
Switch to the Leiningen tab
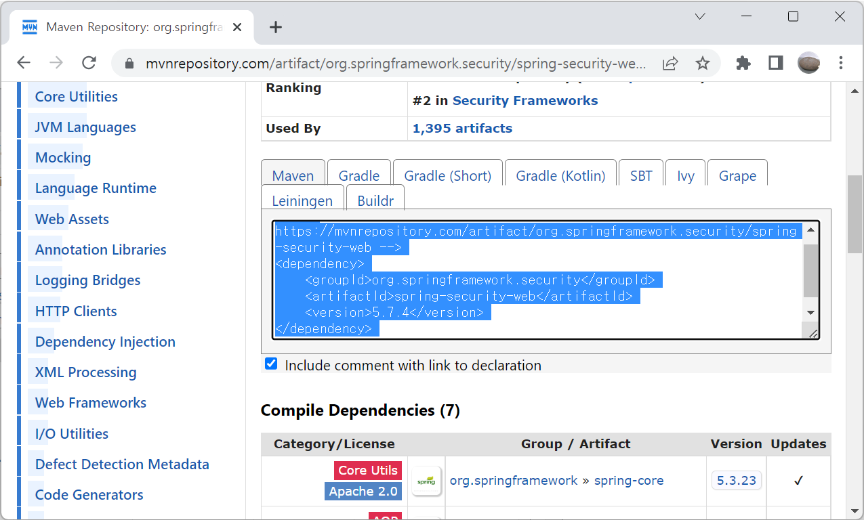tap(302, 201)
